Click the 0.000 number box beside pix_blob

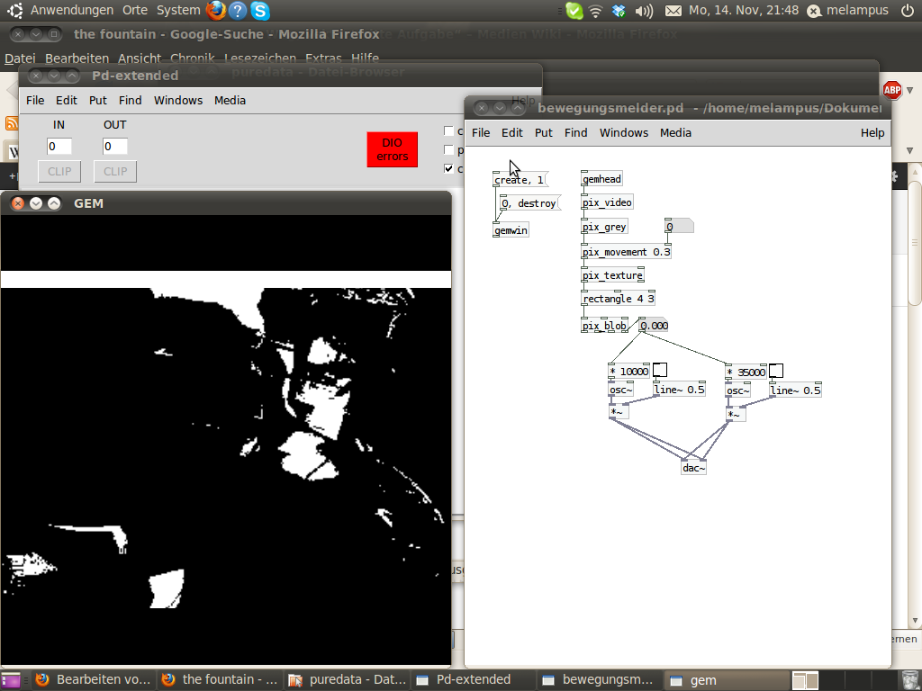click(x=654, y=326)
